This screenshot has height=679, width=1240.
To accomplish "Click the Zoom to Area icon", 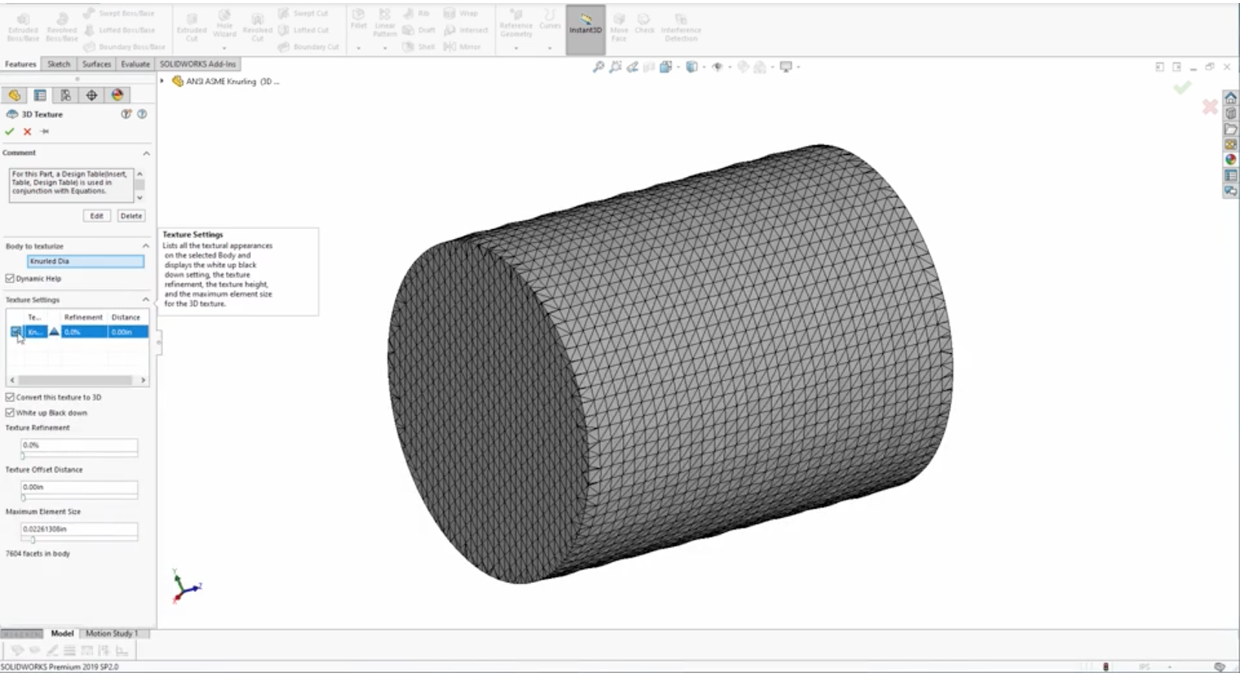I will point(615,67).
